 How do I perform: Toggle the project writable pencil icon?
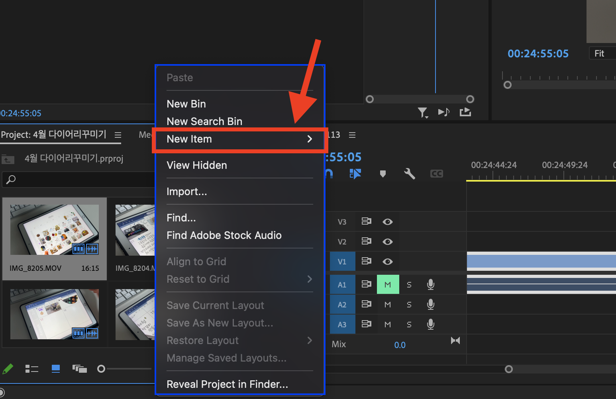pyautogui.click(x=8, y=369)
